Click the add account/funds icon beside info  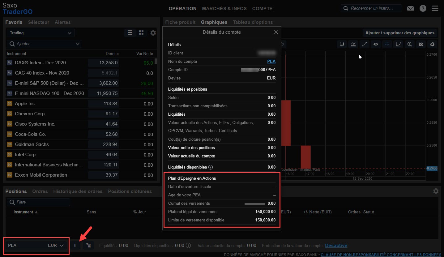coord(89,245)
